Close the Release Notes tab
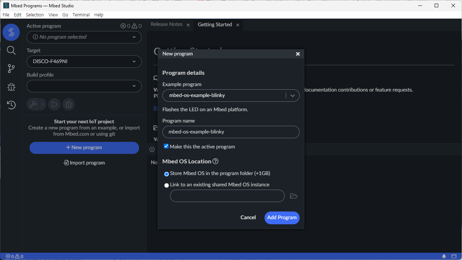The image size is (462, 260). pyautogui.click(x=188, y=25)
